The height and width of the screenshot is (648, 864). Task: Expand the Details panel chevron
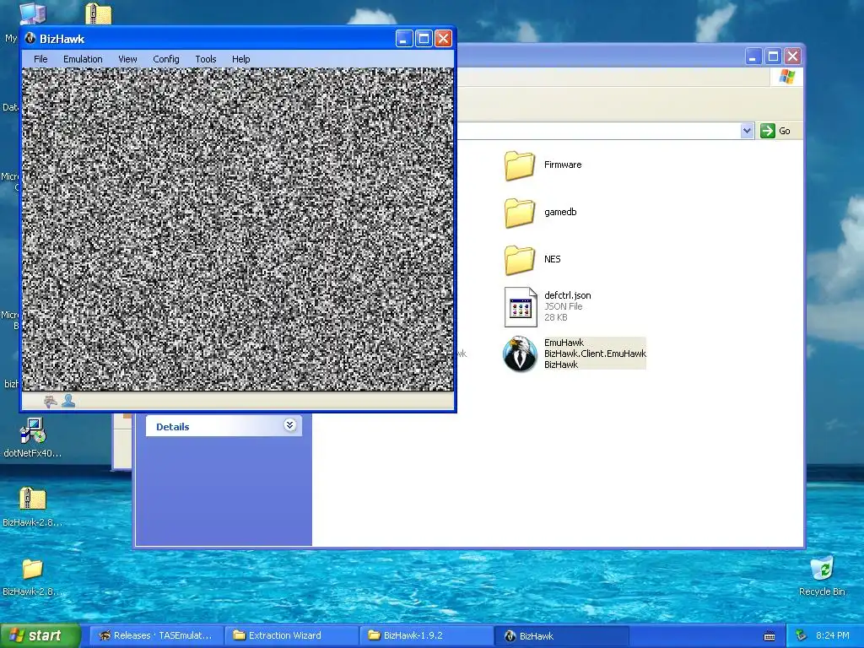click(x=290, y=425)
